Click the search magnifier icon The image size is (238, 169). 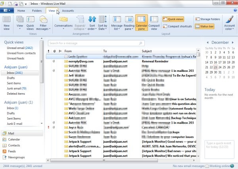(x=141, y=43)
